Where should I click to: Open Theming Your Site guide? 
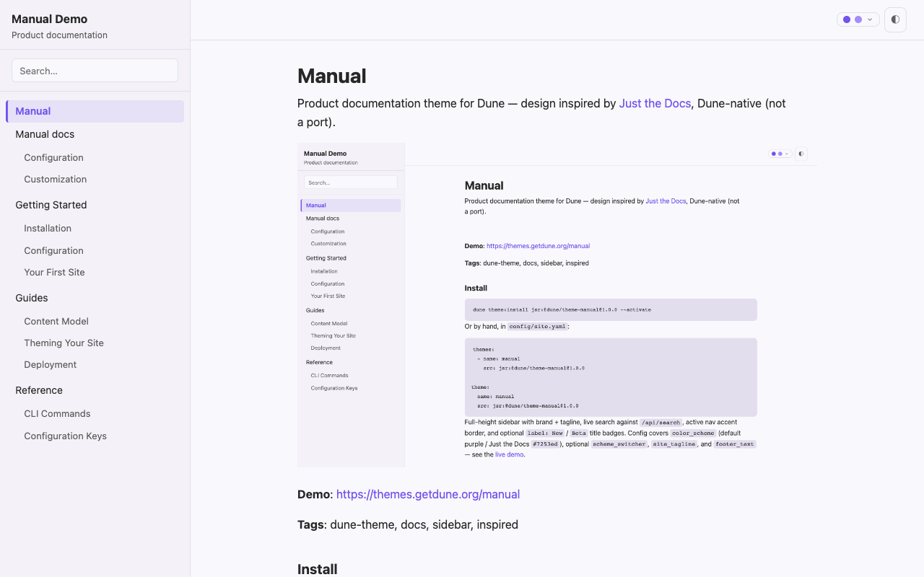[x=64, y=343]
